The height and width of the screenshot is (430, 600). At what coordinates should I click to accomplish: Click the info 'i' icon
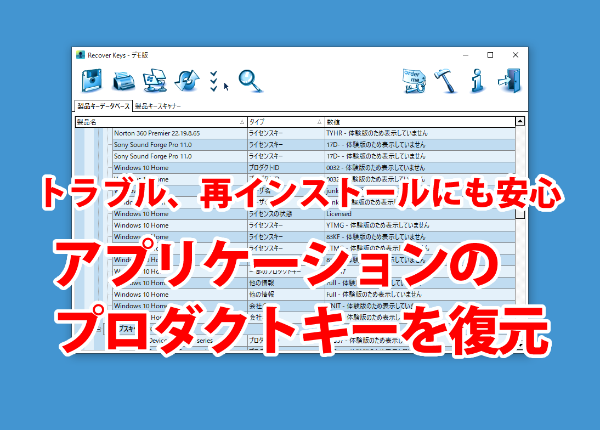[477, 81]
